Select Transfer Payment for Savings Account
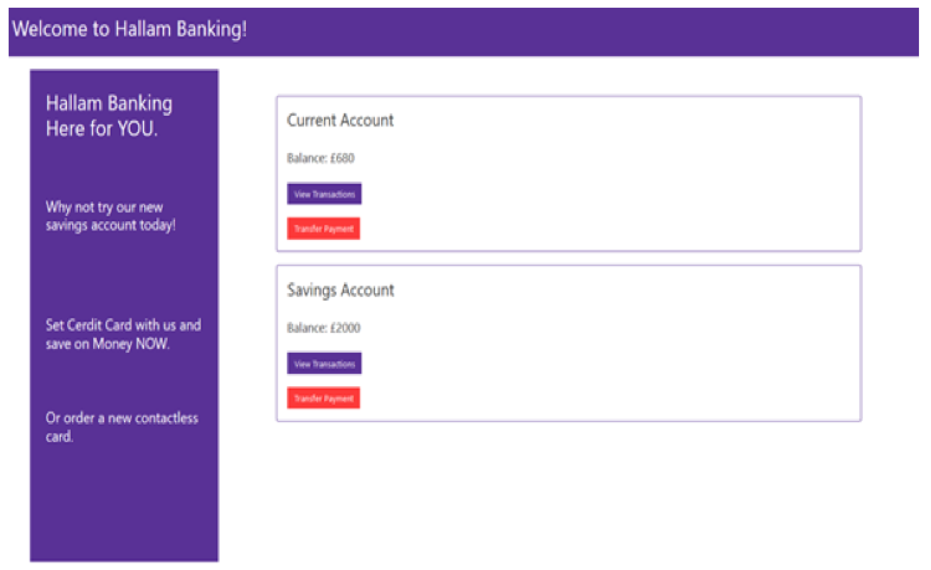The width and height of the screenshot is (931, 570). coord(323,398)
